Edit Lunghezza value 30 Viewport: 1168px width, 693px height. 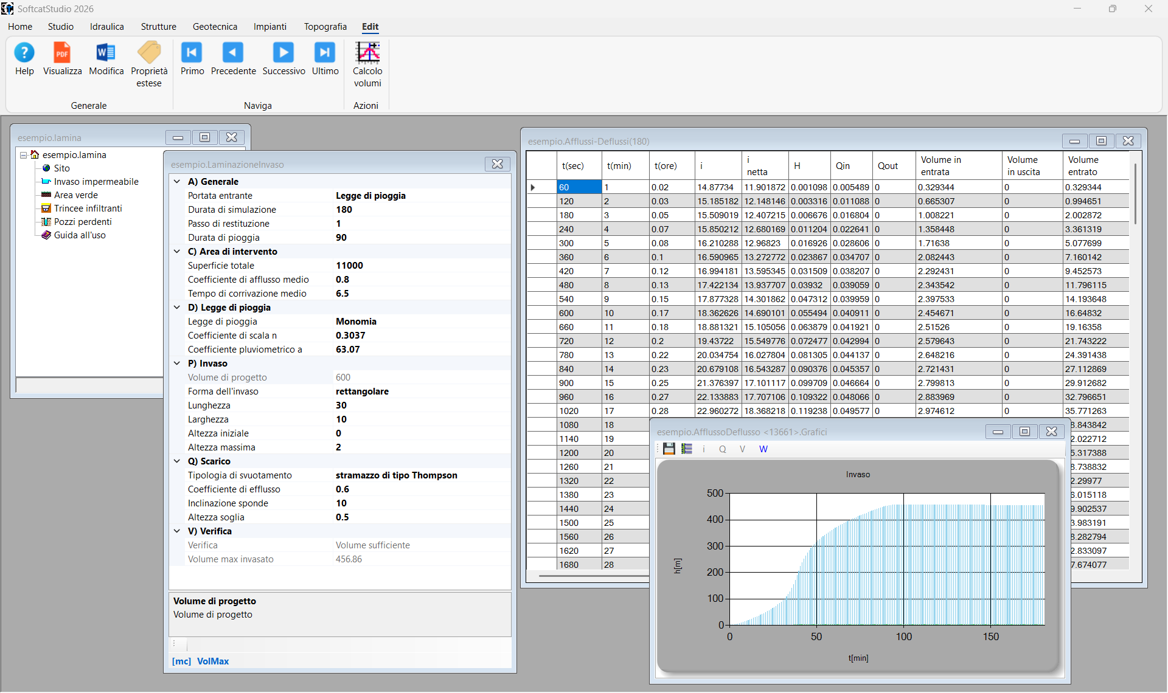(422, 405)
